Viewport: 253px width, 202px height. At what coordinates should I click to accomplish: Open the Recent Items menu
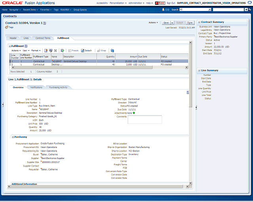[x=30, y=9]
